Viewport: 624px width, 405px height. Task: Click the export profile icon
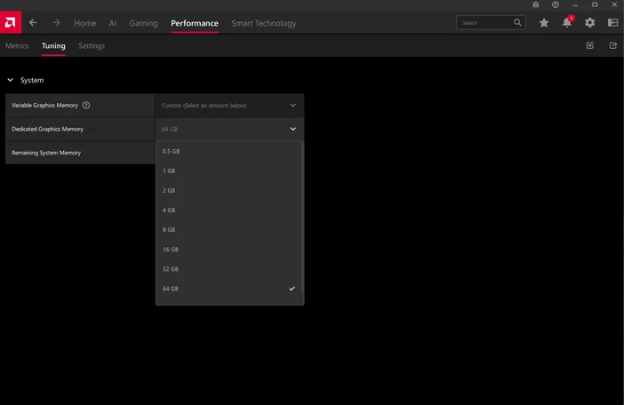point(612,45)
